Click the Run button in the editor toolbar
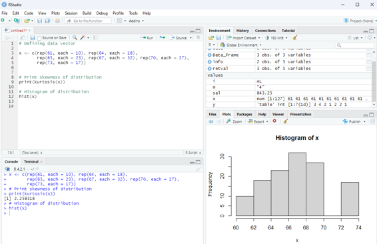The image size is (377, 244). click(x=147, y=38)
